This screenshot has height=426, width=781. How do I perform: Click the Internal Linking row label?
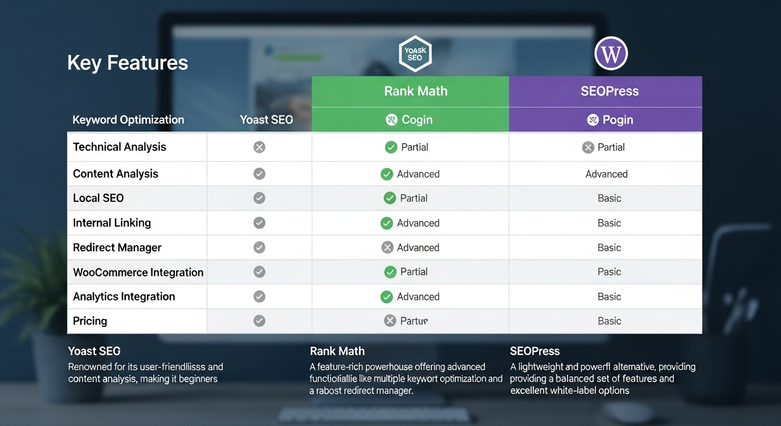[111, 222]
